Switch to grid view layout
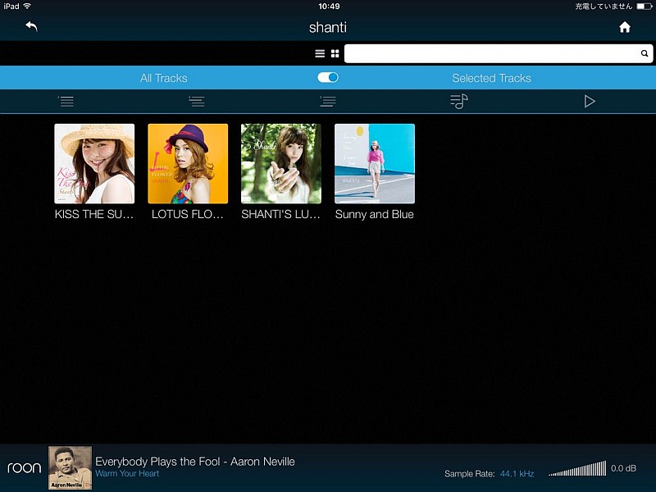 335,53
